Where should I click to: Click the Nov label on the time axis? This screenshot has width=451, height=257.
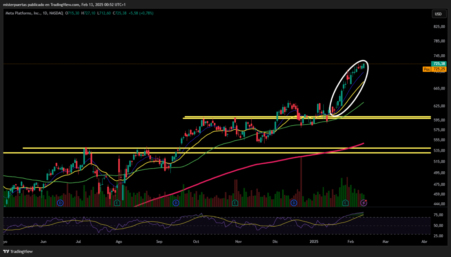[238, 241]
